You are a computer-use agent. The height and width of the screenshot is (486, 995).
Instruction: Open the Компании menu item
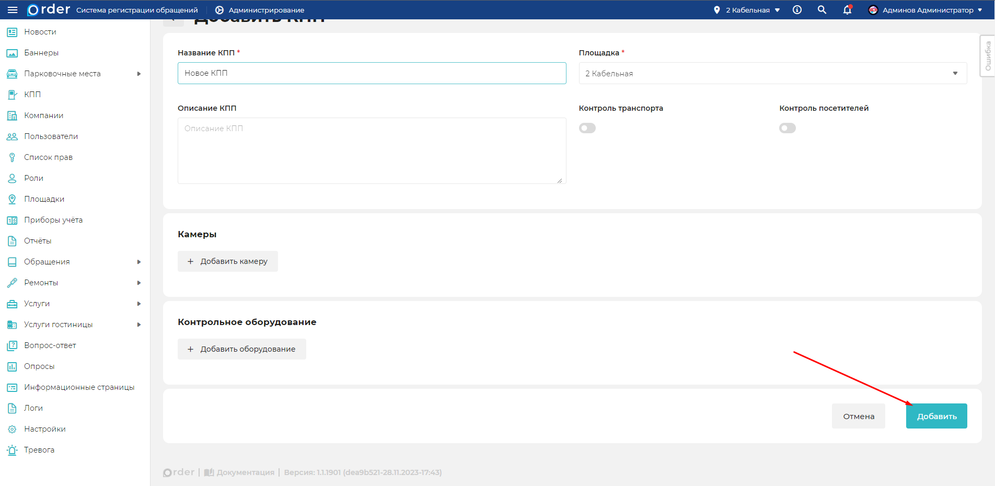tap(44, 115)
